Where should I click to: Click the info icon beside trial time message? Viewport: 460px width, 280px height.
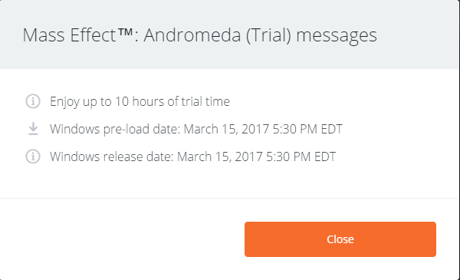coord(33,101)
